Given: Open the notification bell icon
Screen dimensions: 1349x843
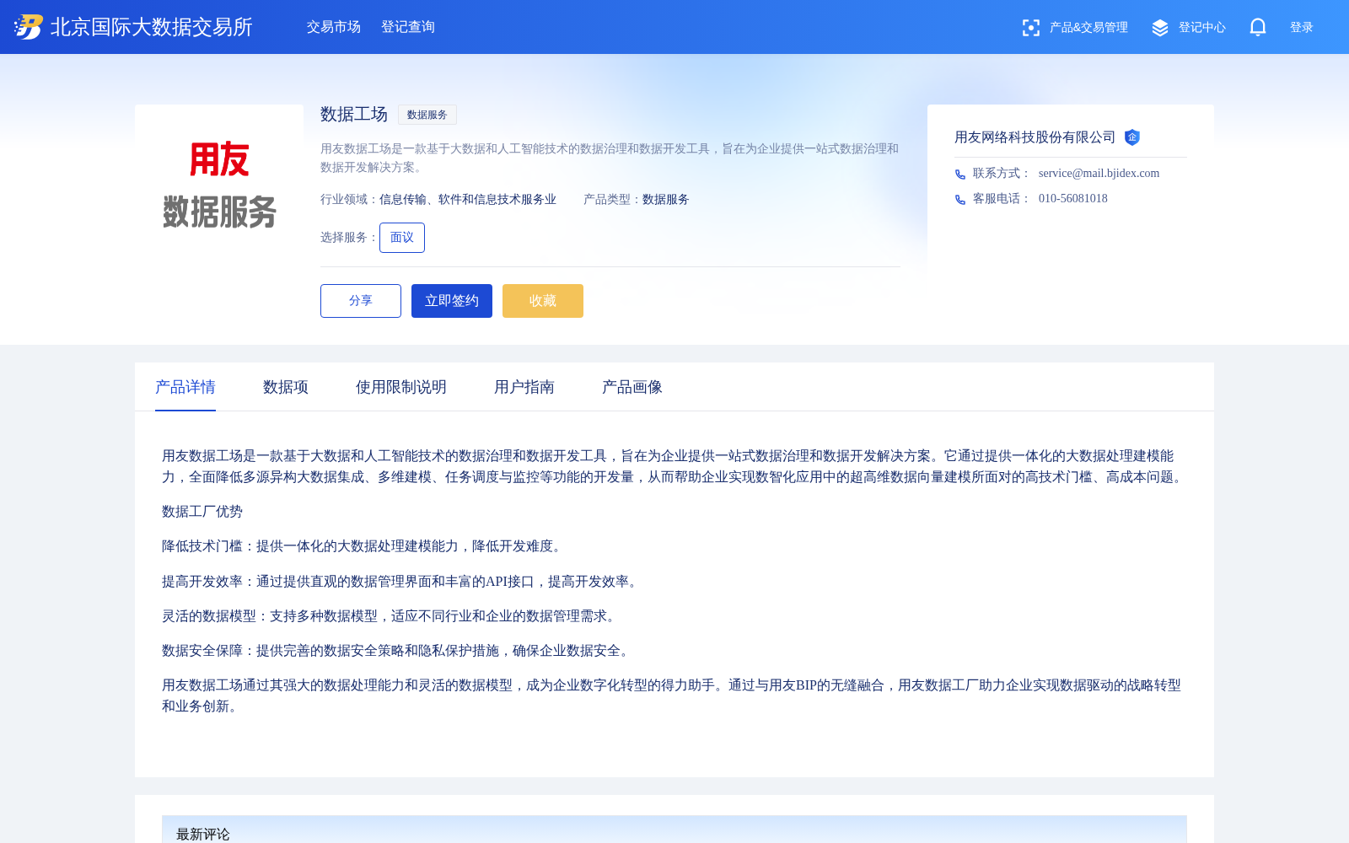Looking at the screenshot, I should (1258, 27).
